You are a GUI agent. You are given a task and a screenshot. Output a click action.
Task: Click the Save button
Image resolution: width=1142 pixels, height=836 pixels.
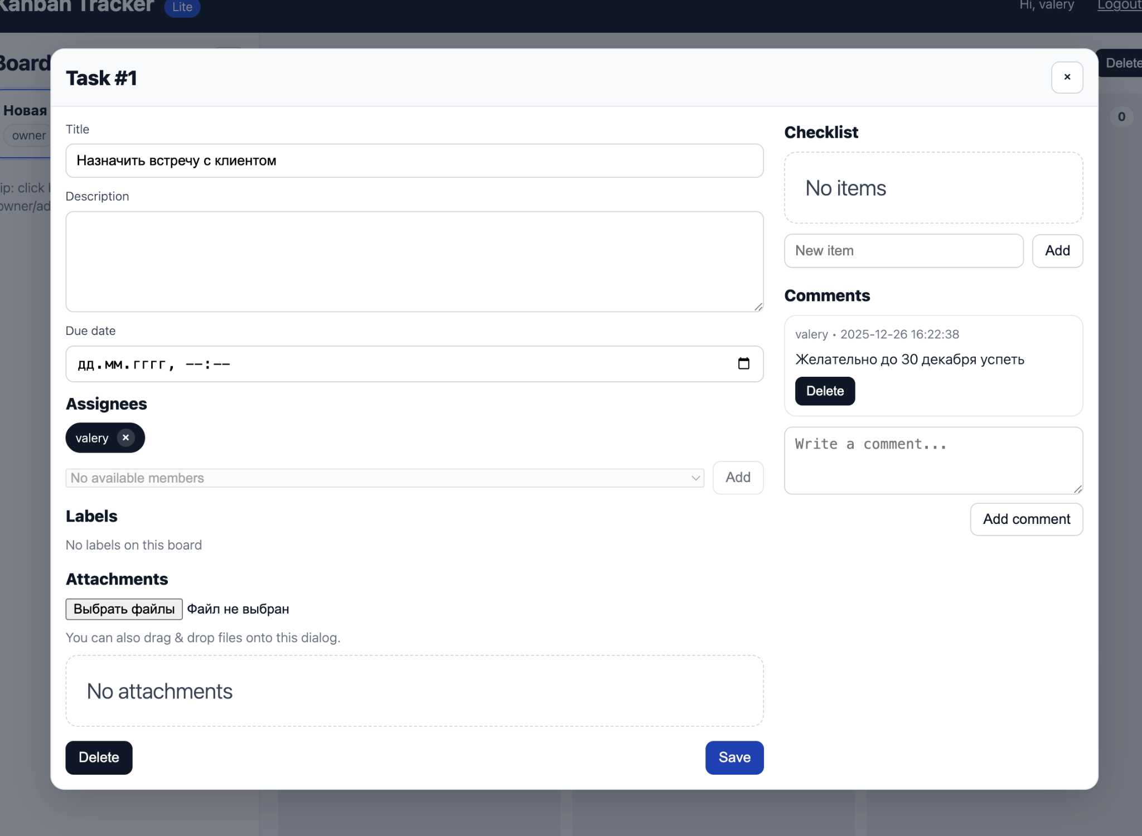(734, 757)
